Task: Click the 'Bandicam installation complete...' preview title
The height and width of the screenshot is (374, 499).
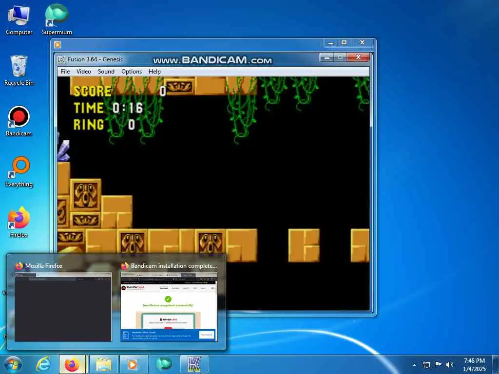Action: click(x=174, y=266)
